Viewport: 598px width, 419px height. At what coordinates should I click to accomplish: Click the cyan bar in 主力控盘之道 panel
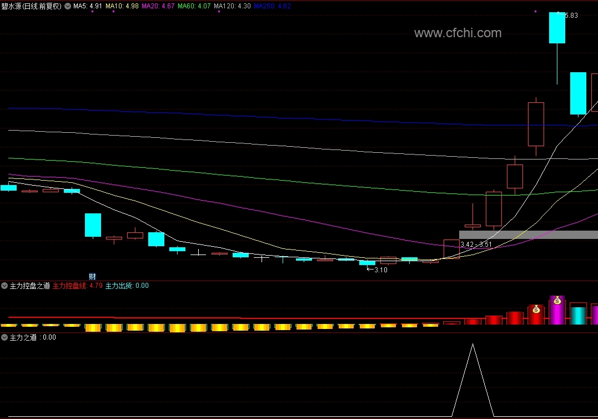(x=578, y=316)
